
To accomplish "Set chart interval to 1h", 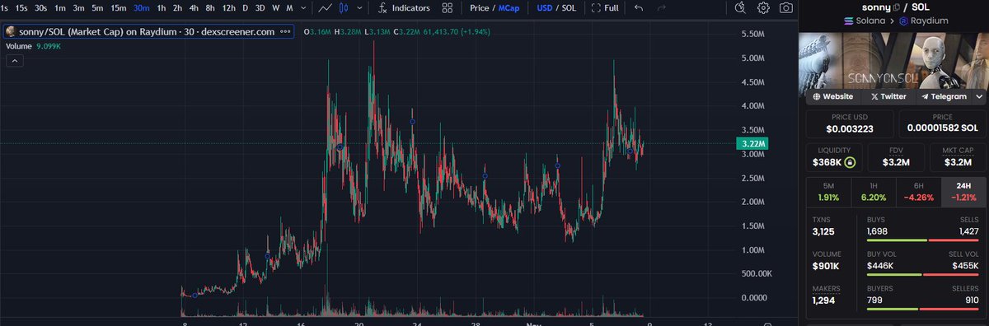I will click(161, 7).
